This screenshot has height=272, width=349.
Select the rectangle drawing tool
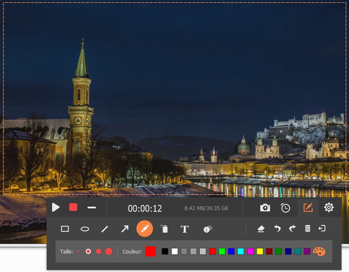(65, 229)
